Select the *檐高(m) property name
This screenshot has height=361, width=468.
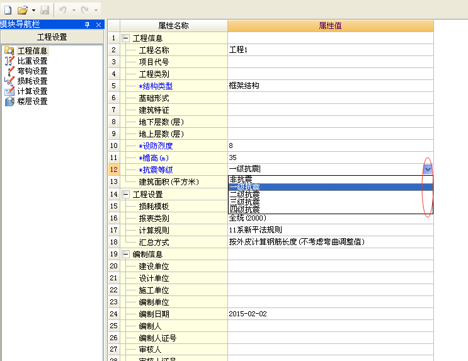tap(154, 158)
